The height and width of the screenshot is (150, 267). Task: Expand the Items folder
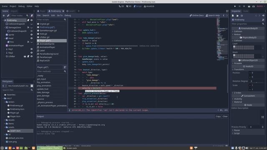coord(5,124)
